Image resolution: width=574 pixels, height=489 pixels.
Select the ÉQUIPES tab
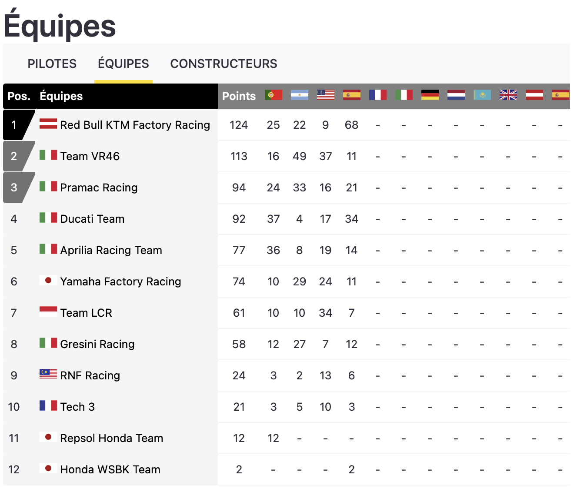pos(123,64)
